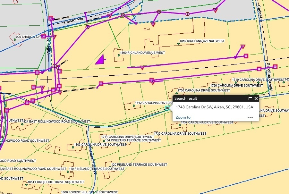Click the 1860 Richland Avenue West address point
This screenshot has width=289, height=194.
tap(119, 55)
